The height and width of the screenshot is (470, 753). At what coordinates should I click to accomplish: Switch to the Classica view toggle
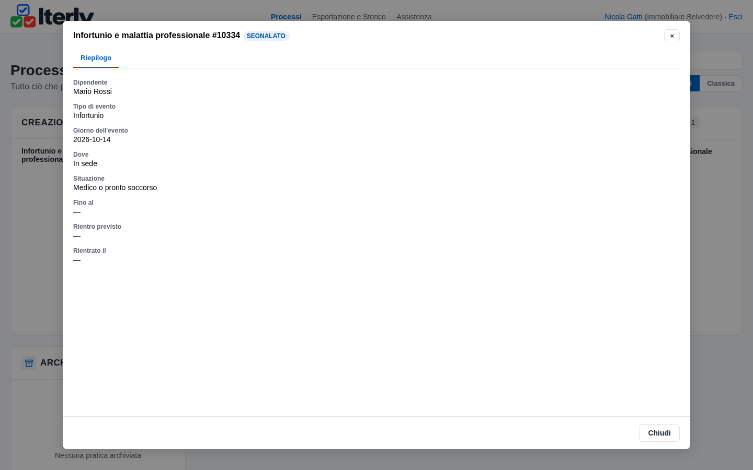pos(721,84)
